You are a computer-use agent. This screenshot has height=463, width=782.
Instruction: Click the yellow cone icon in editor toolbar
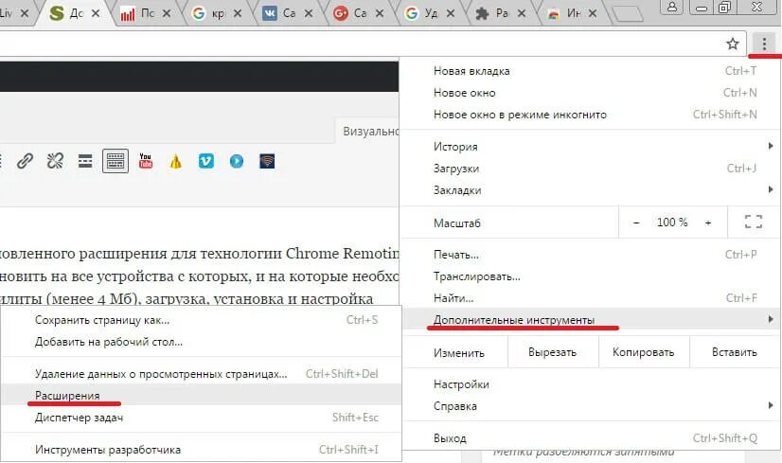pyautogui.click(x=175, y=161)
